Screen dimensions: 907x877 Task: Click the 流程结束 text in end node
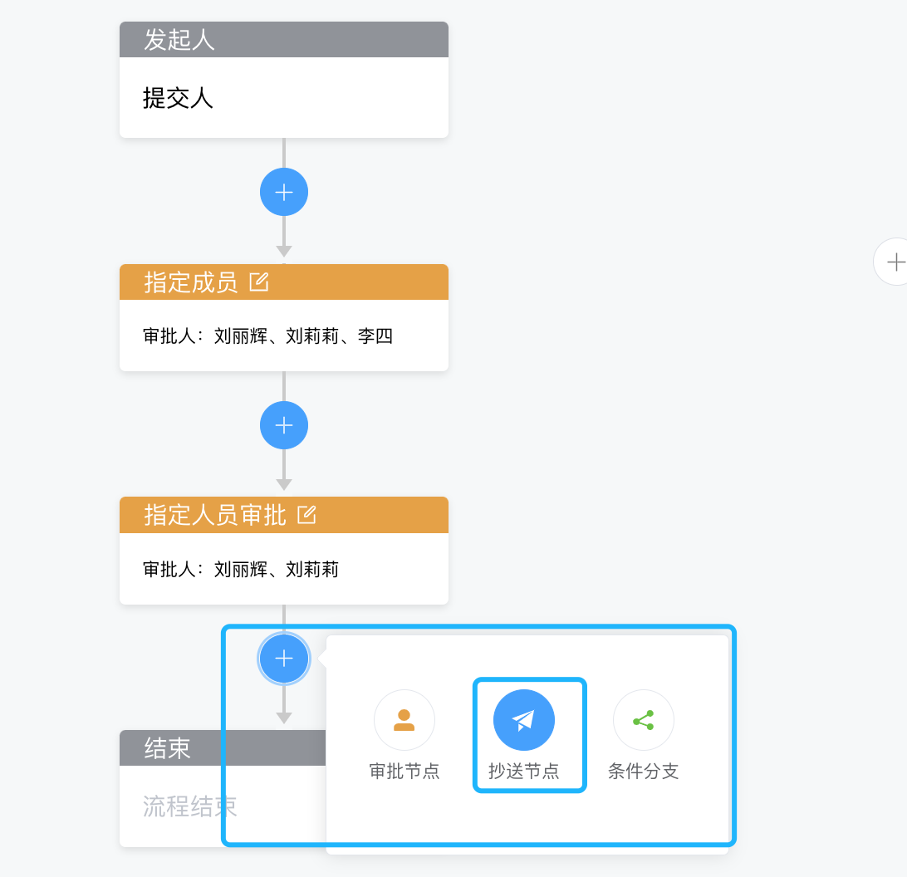[189, 806]
